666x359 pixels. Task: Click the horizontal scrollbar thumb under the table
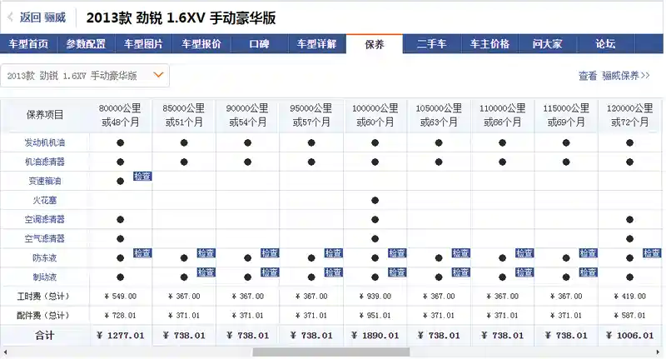click(x=331, y=352)
